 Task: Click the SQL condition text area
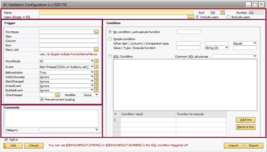185,85
